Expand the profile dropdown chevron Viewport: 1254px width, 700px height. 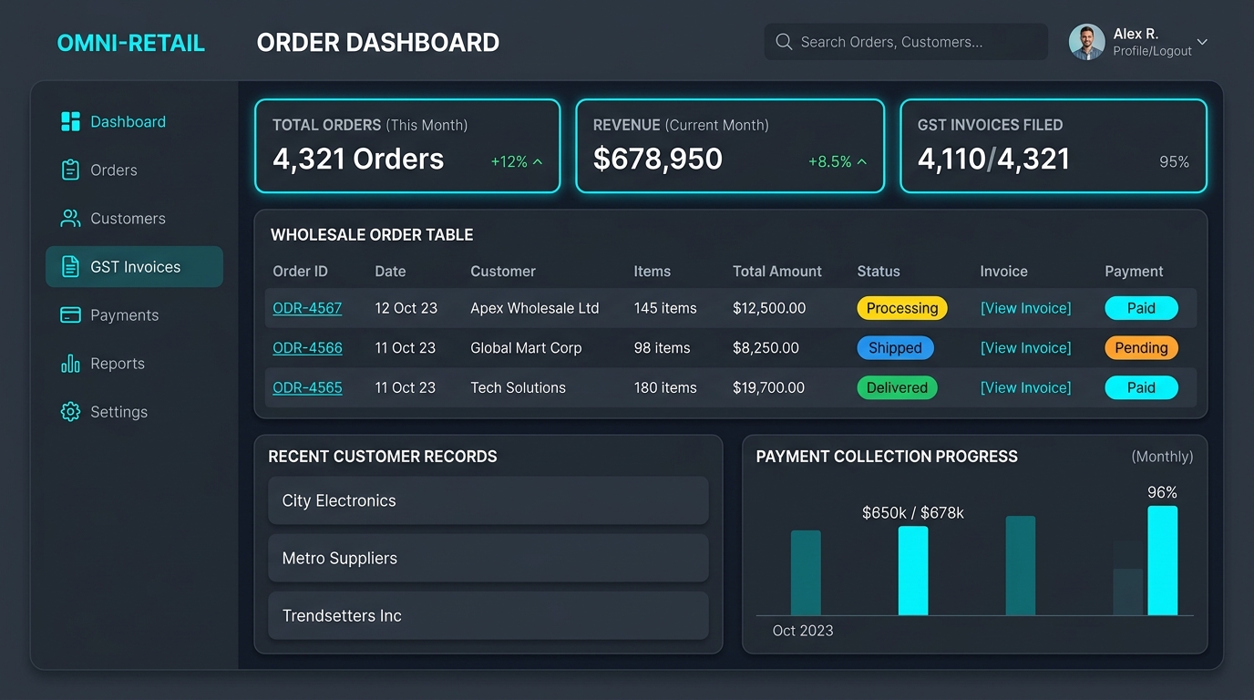(1202, 42)
